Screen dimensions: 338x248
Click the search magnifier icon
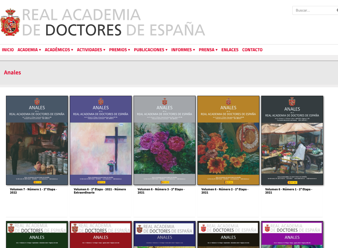coord(337,10)
